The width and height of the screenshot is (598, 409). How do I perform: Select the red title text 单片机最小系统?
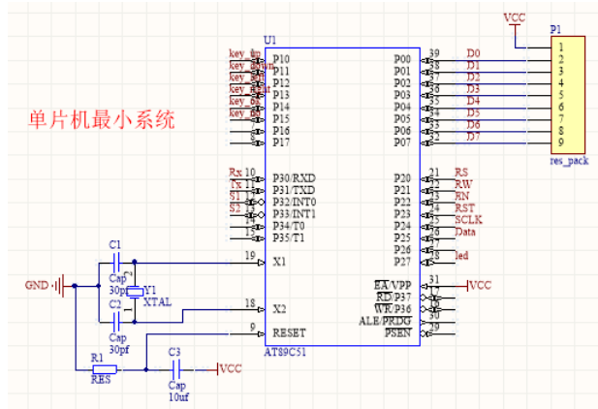102,120
